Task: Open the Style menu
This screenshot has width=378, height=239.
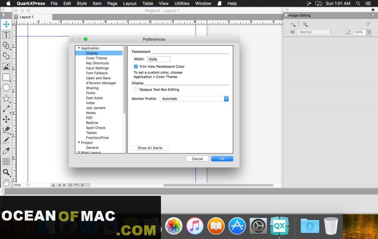Action: 82,3
